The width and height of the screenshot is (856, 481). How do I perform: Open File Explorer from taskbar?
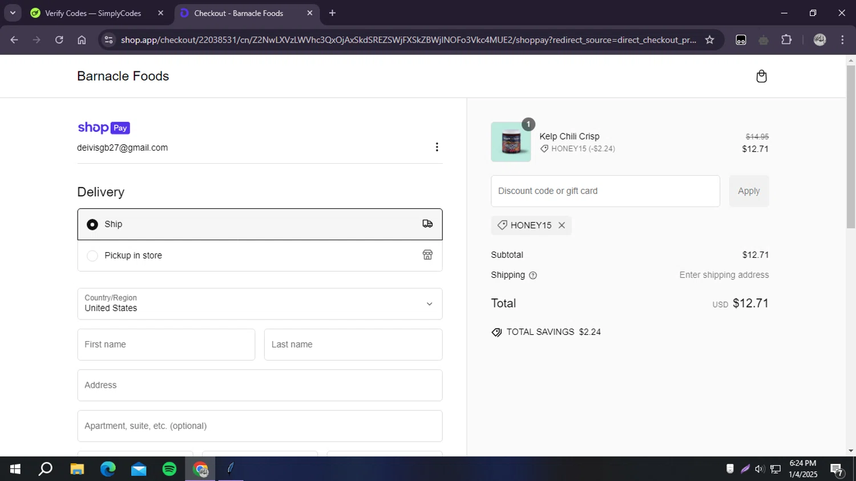[77, 469]
